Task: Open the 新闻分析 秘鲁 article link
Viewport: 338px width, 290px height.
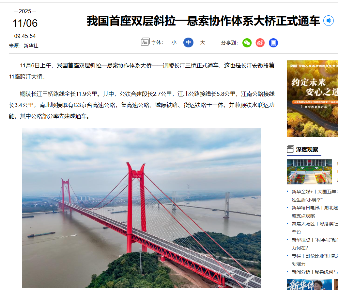Action: coord(315,272)
